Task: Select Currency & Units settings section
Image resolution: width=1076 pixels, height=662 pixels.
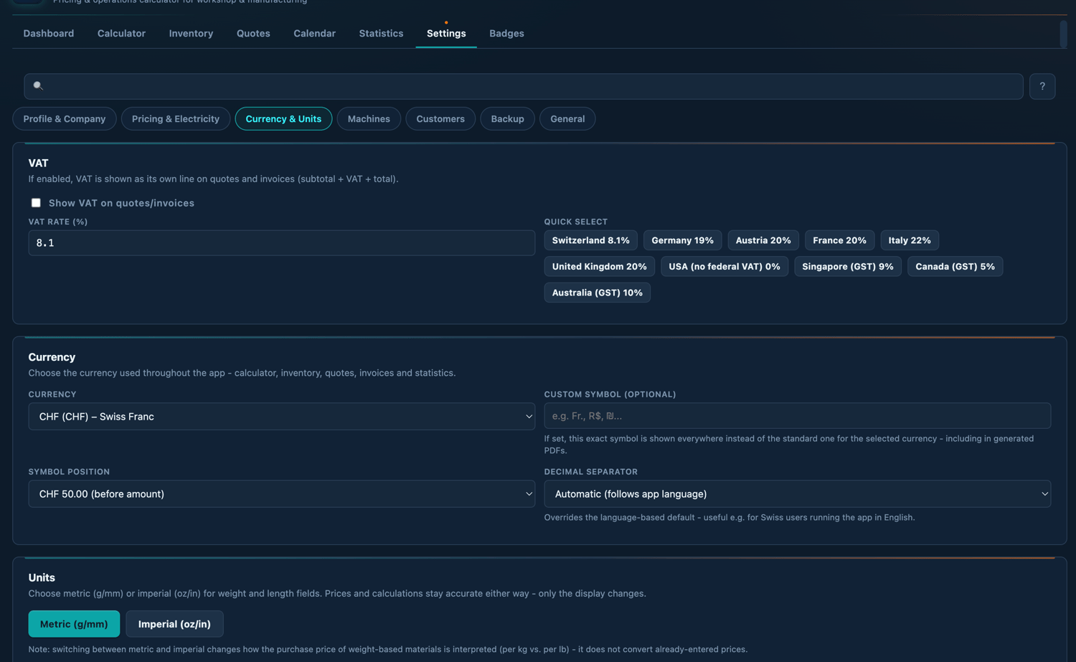Action: click(283, 119)
